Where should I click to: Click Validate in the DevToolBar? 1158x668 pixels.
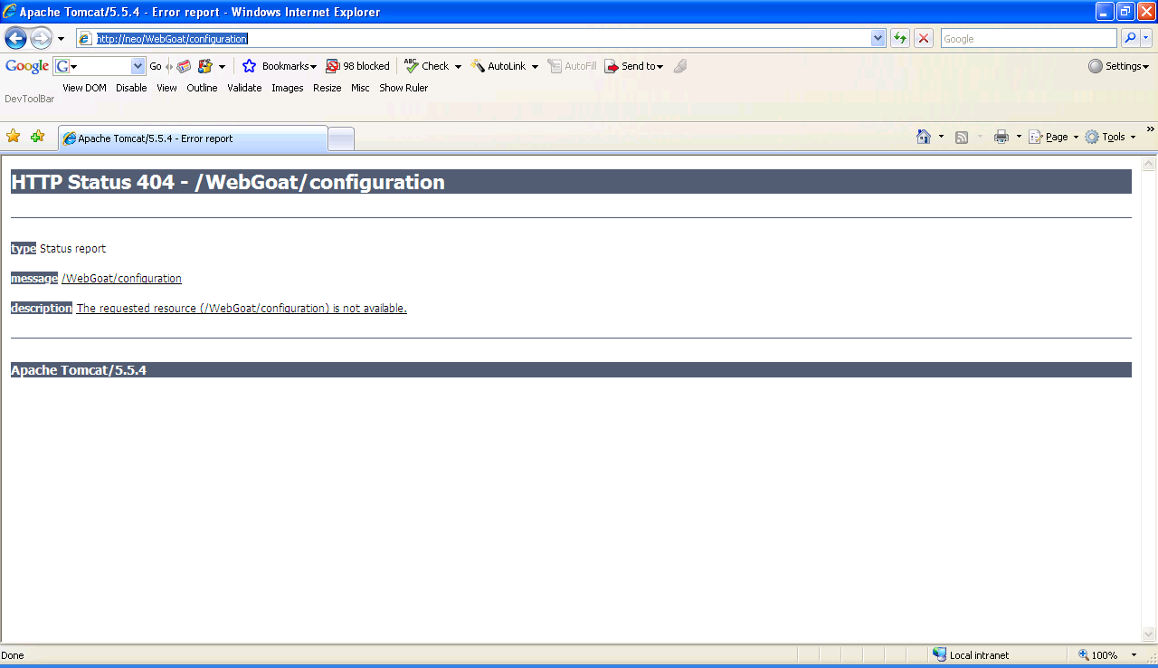pyautogui.click(x=244, y=88)
